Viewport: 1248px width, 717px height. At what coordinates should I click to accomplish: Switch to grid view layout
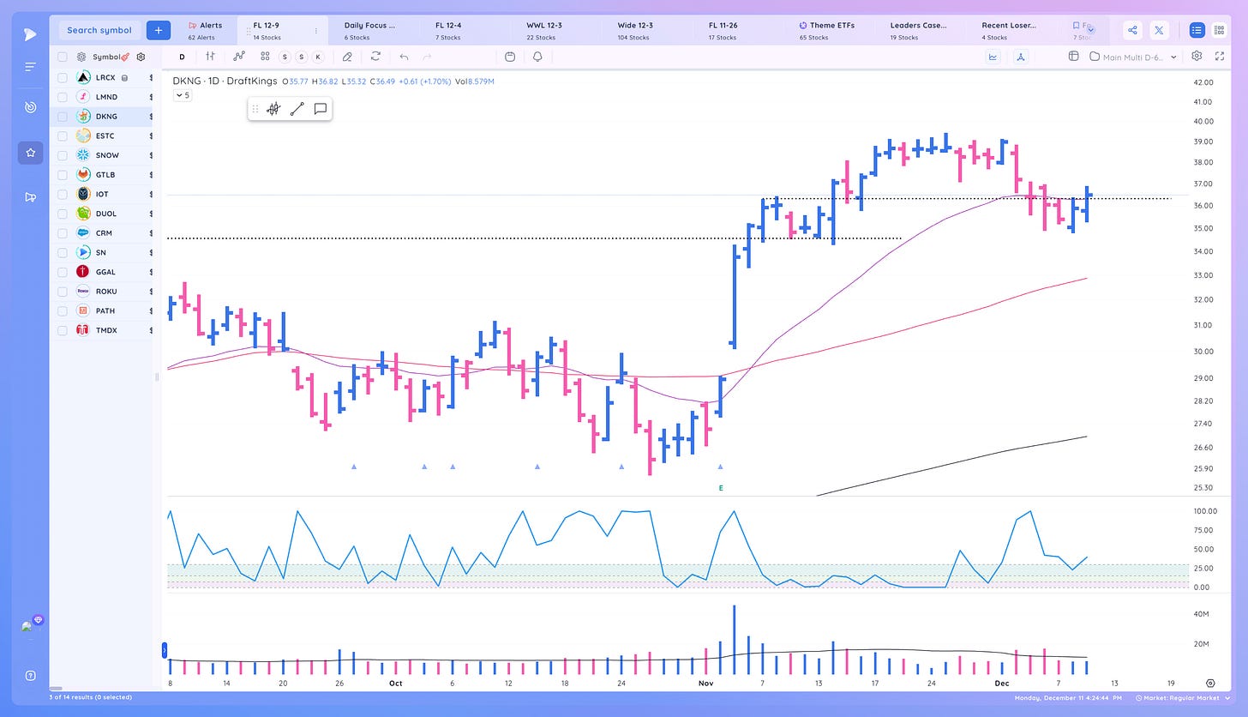pos(1220,30)
